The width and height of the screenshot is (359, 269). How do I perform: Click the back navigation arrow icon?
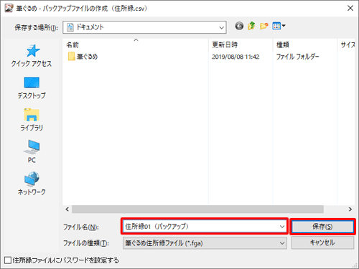click(239, 26)
